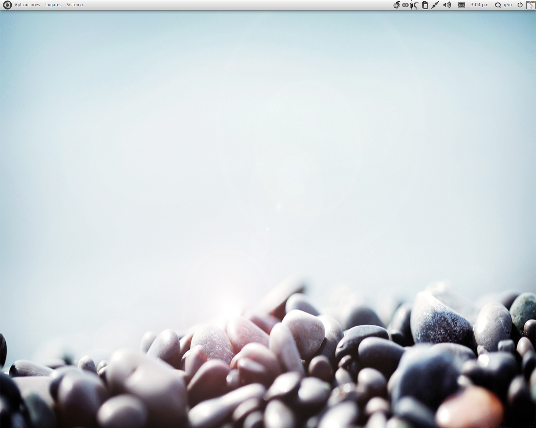
Task: Open the Lugares menu
Action: tap(53, 5)
